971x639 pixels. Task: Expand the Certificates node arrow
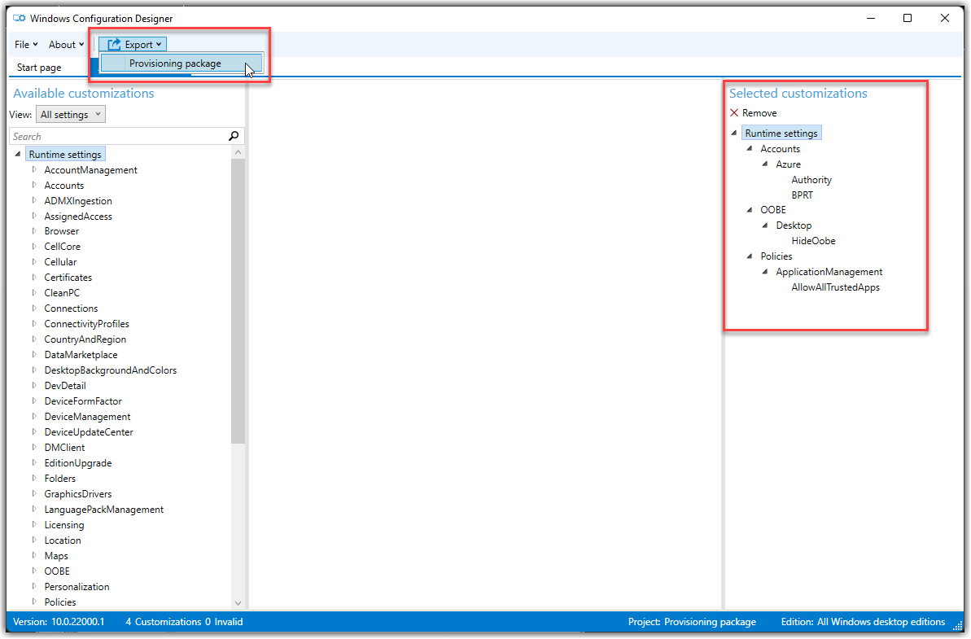34,277
